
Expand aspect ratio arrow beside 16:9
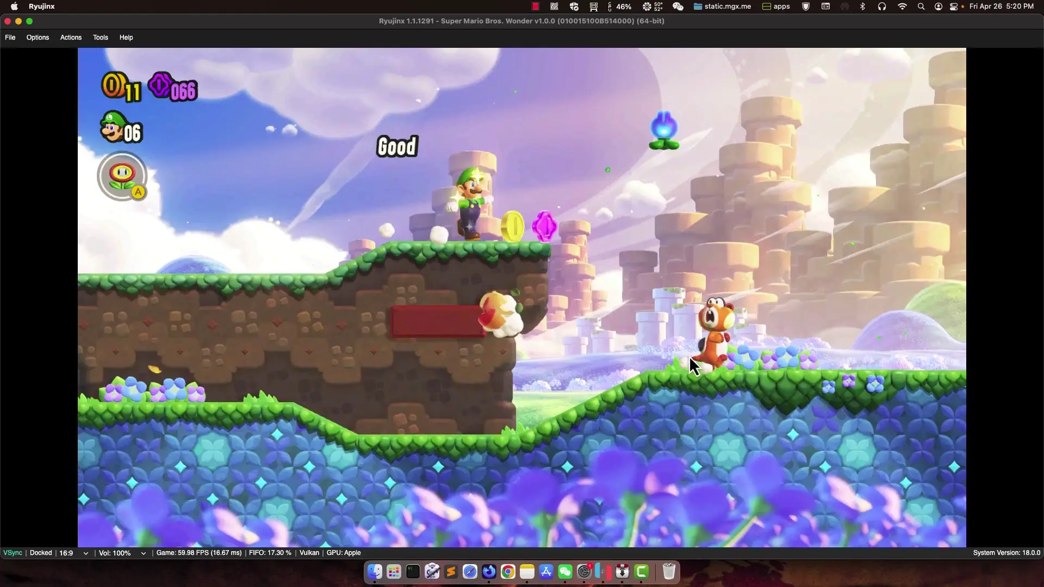click(85, 553)
